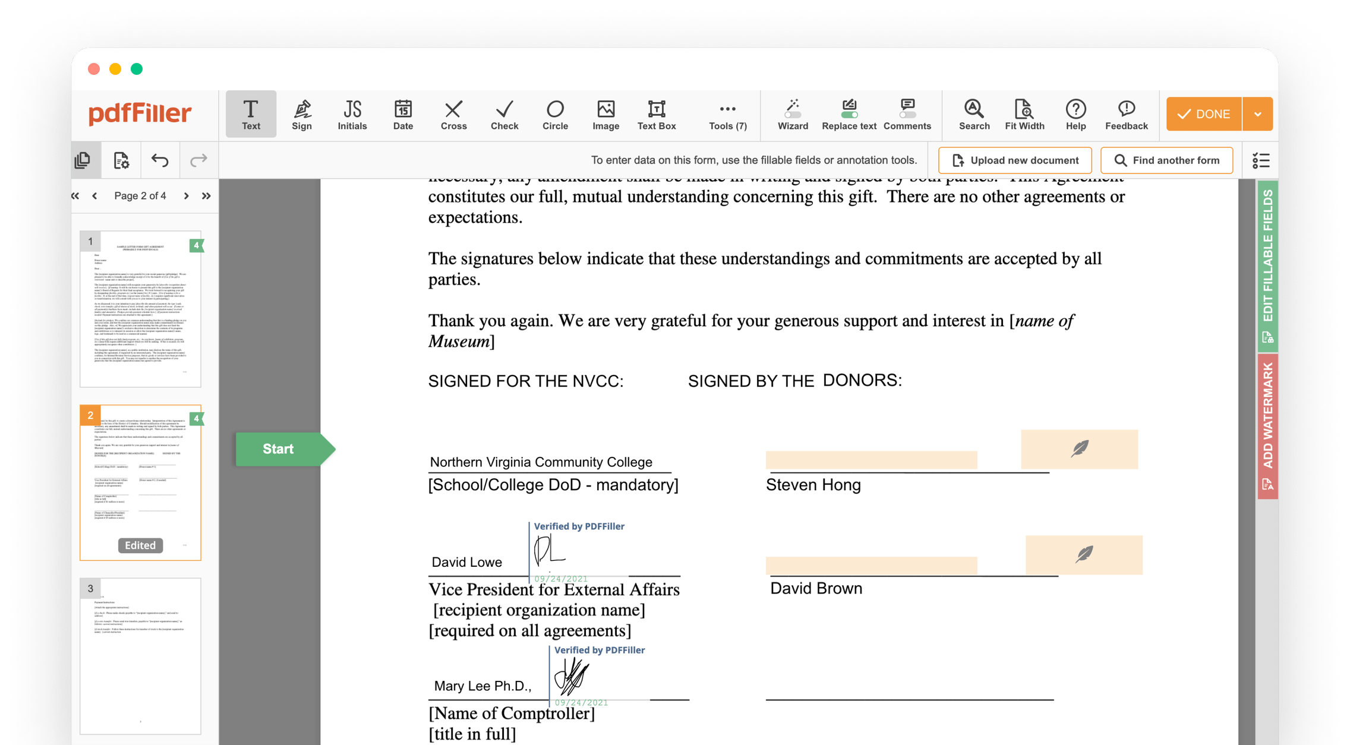Select the Initials tool

point(352,114)
